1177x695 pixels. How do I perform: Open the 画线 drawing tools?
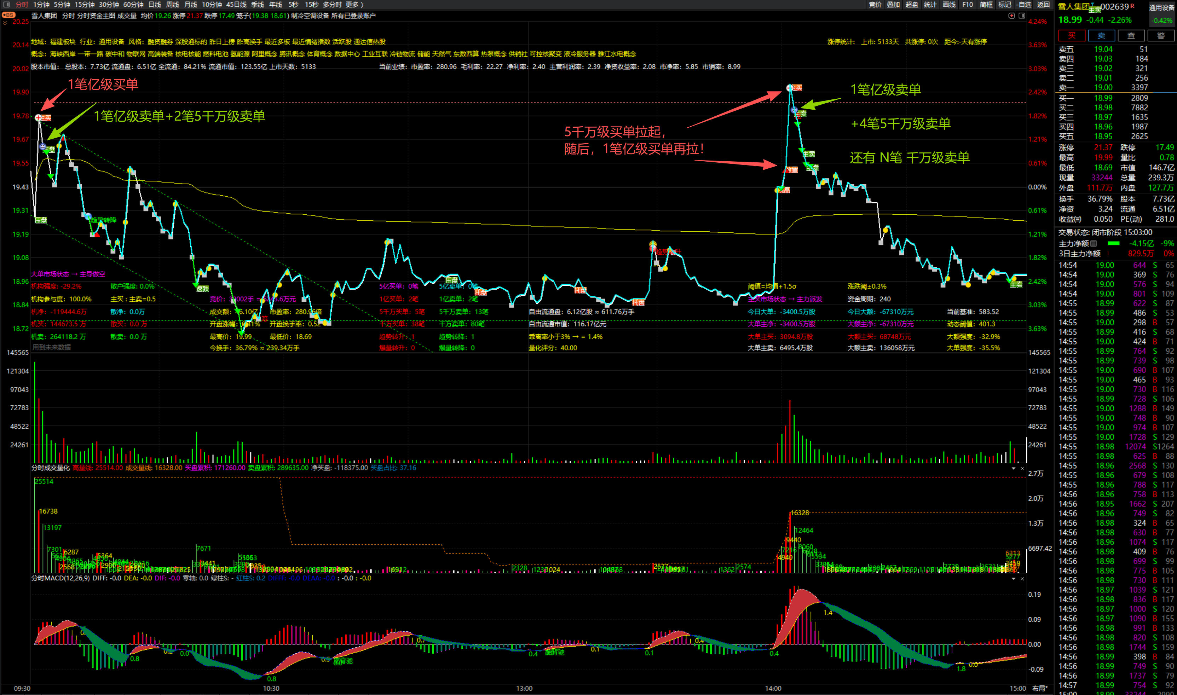[x=949, y=5]
